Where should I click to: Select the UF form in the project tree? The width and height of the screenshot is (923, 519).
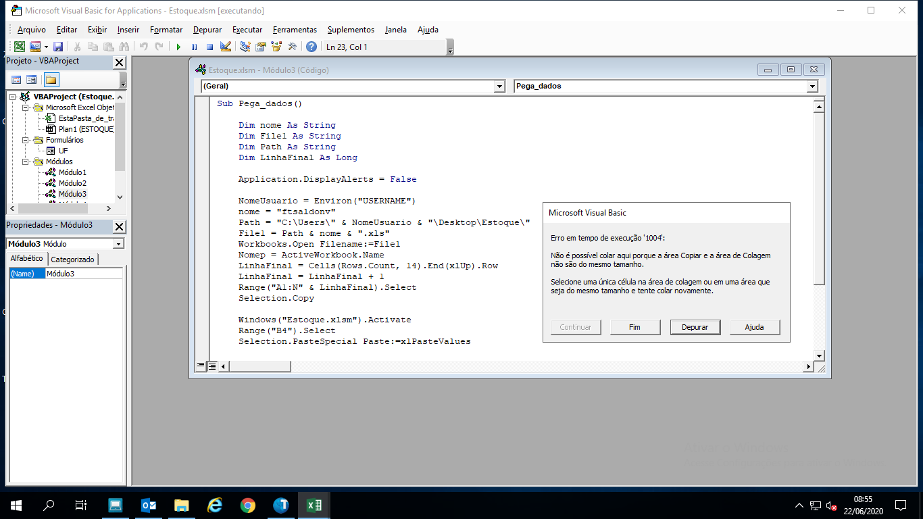[64, 151]
